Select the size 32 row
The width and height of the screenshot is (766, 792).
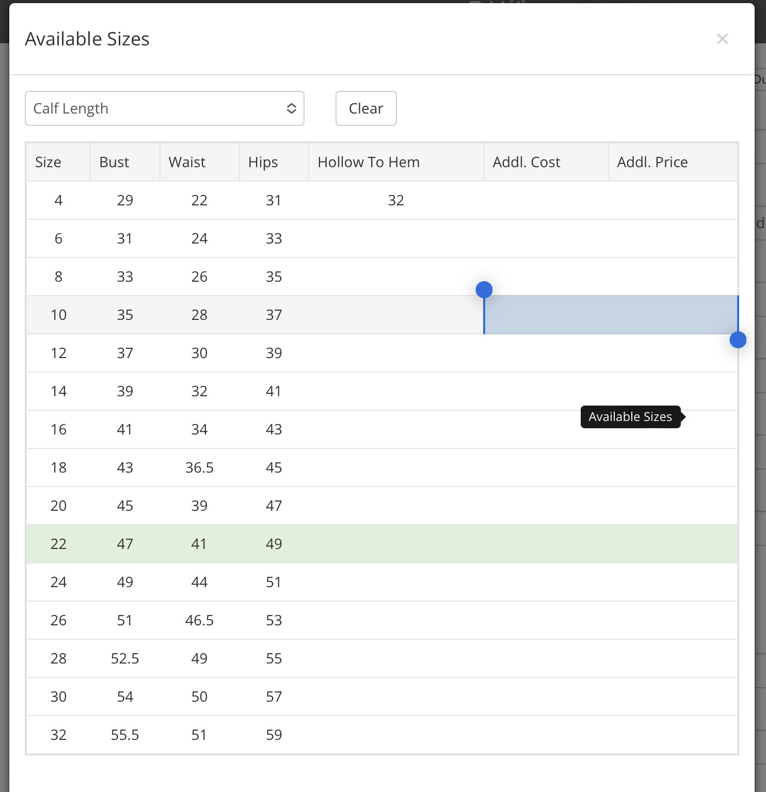tap(382, 735)
